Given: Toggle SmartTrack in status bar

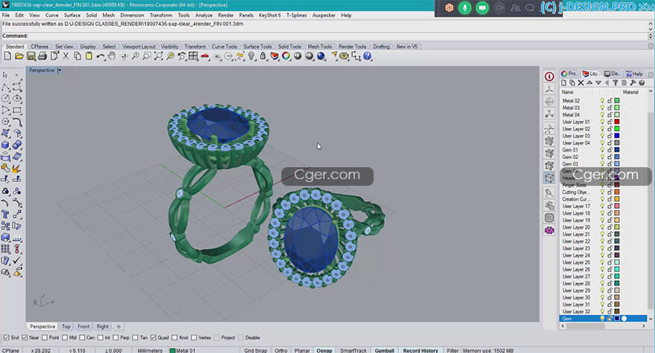Looking at the screenshot, I should (353, 351).
